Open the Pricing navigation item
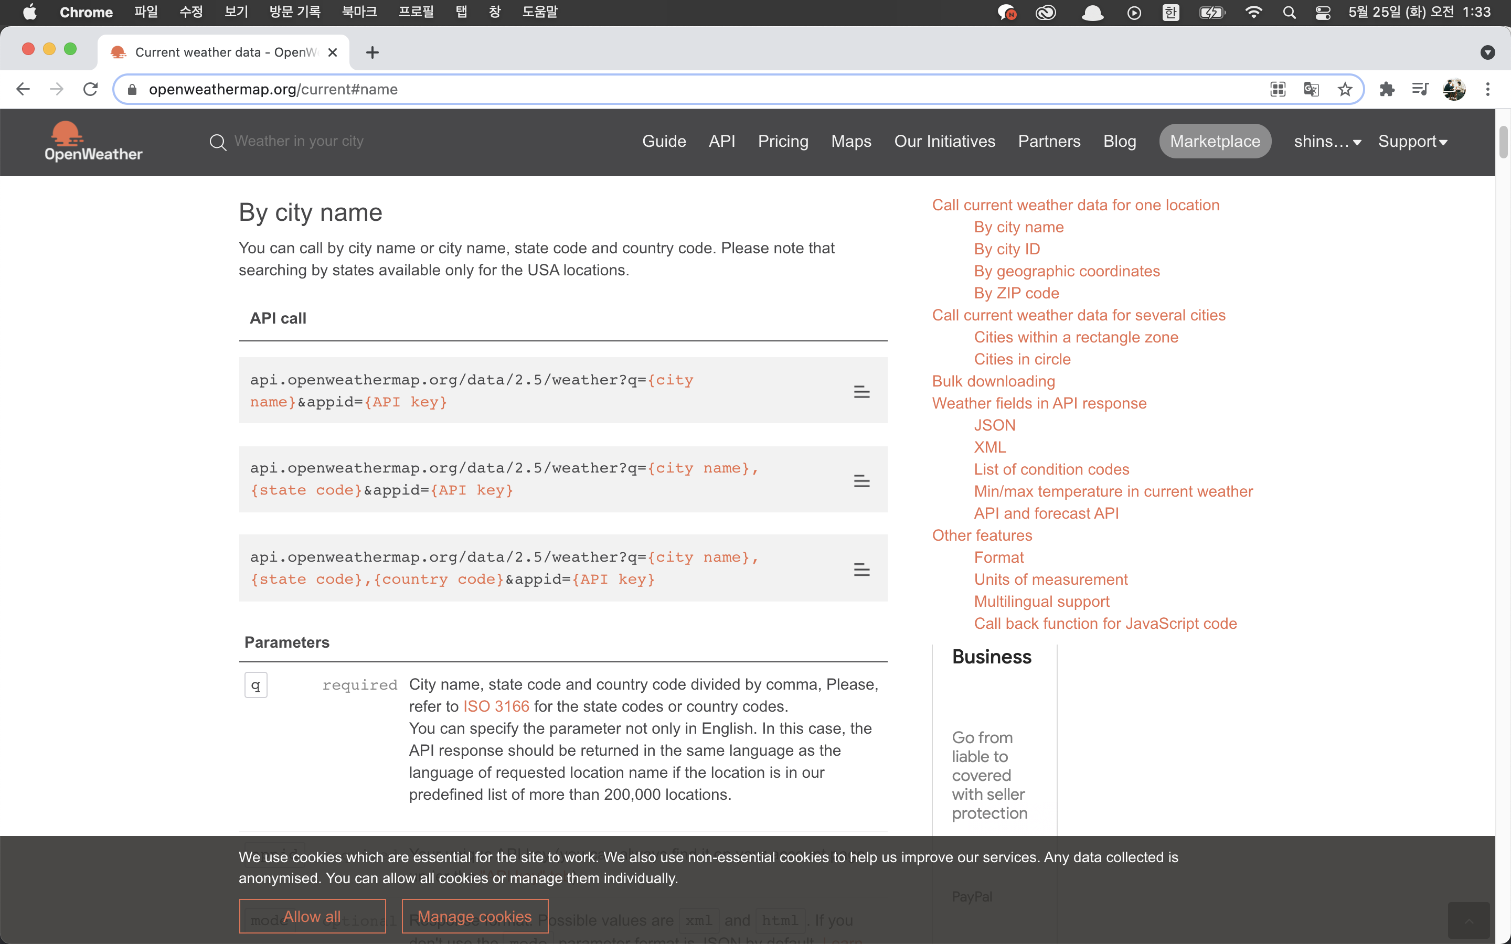 pos(783,142)
